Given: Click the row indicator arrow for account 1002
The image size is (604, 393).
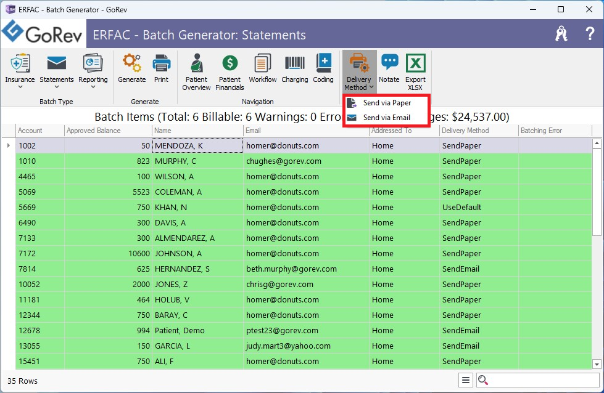Looking at the screenshot, I should coord(9,145).
